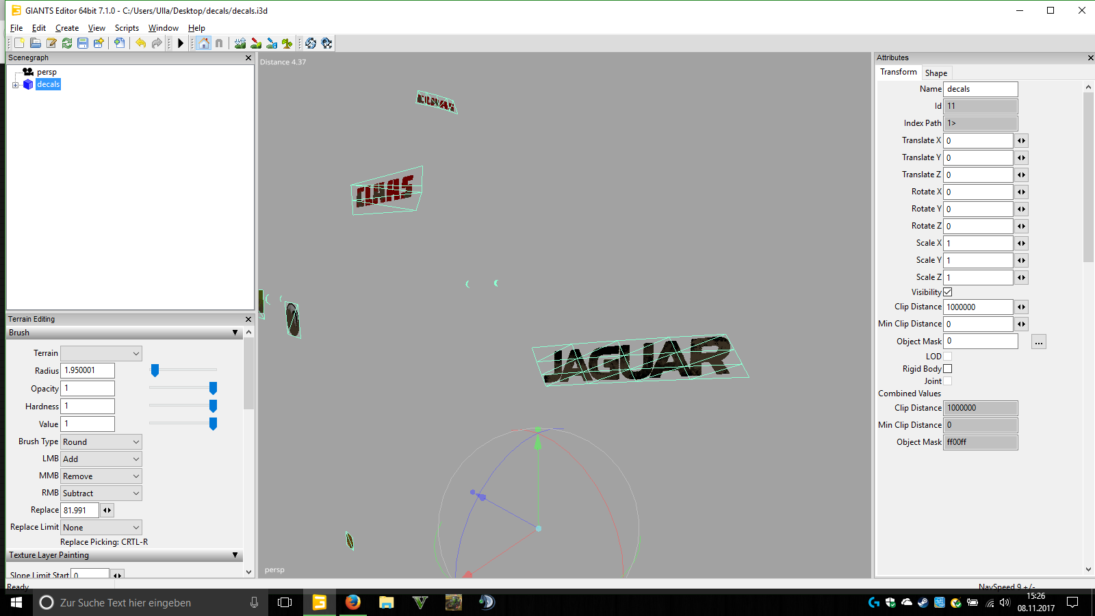
Task: Click the Save floppy disk icon
Action: pyautogui.click(x=83, y=43)
